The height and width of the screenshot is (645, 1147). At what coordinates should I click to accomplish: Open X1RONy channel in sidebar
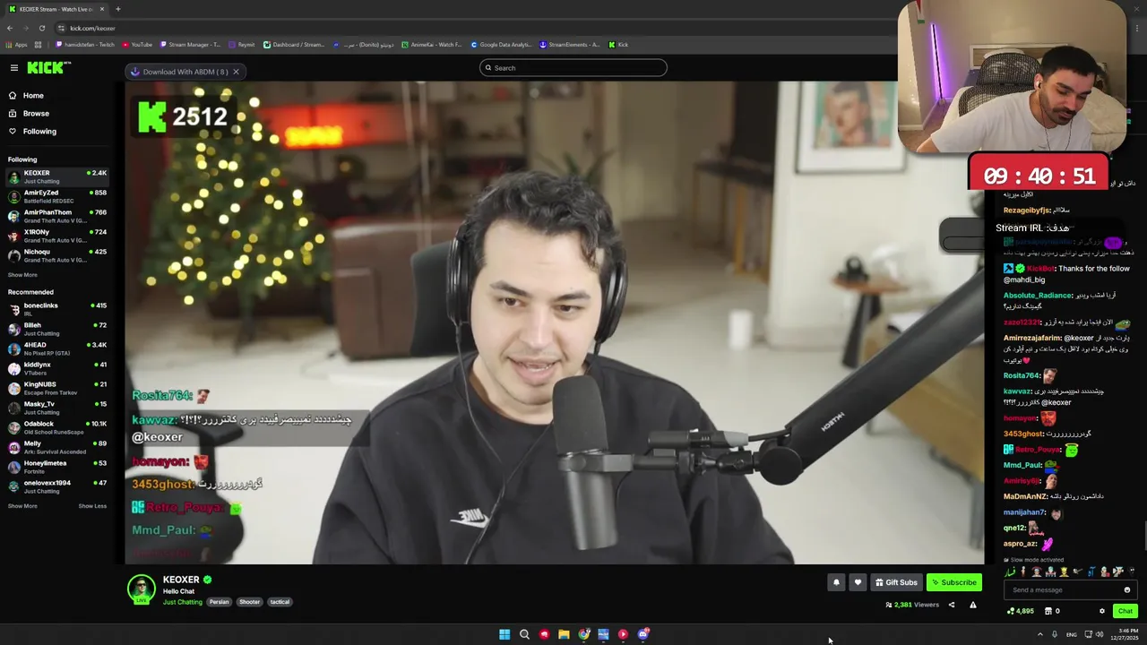point(57,236)
